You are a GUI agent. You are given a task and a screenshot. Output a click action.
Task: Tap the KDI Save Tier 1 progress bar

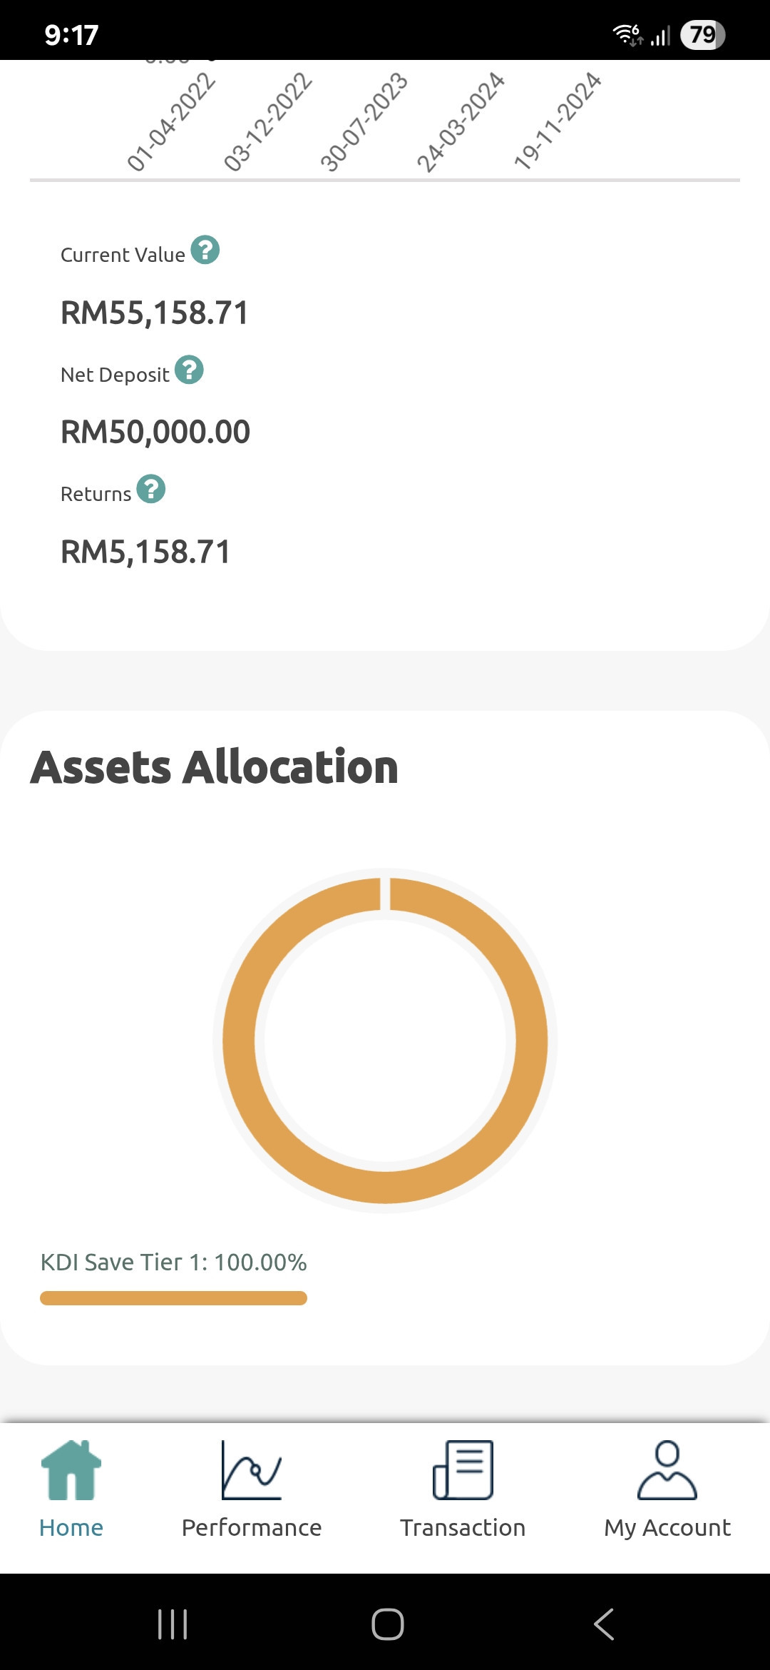click(x=173, y=1298)
